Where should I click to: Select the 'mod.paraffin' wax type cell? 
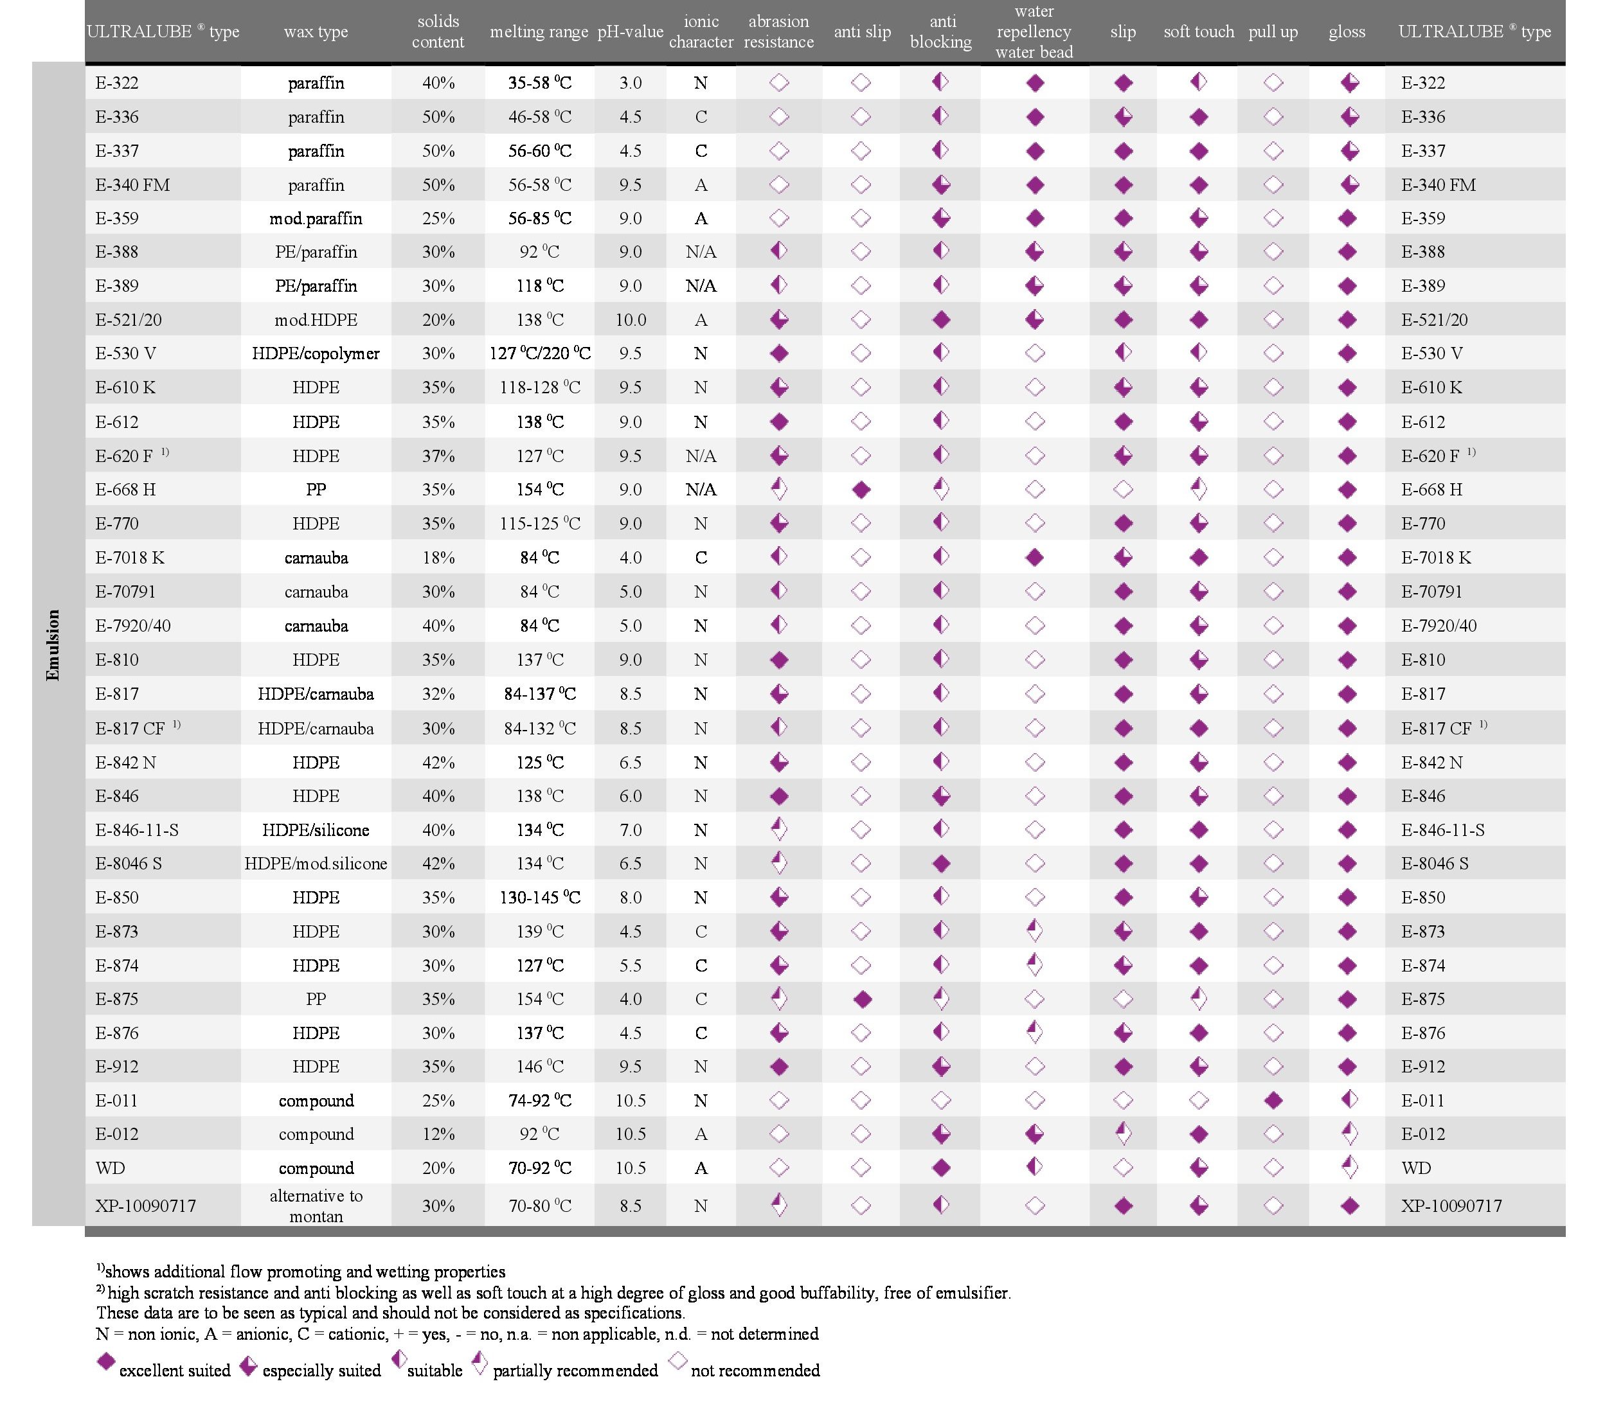pyautogui.click(x=316, y=218)
